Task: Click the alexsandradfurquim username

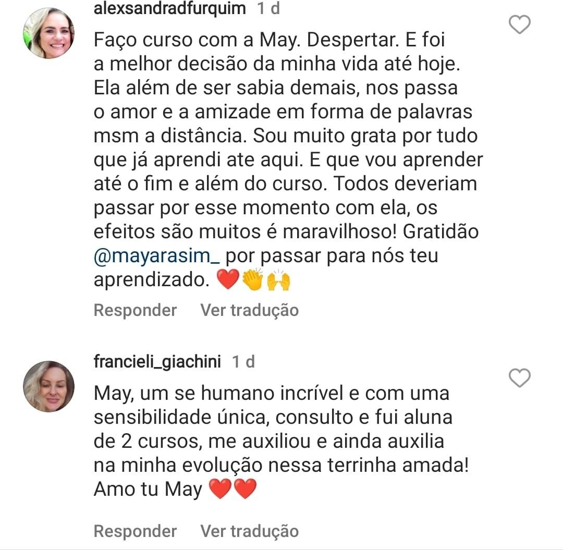Action: click(x=169, y=8)
